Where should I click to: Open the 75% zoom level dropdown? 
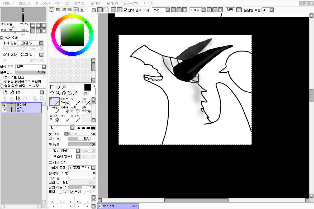pos(168,10)
